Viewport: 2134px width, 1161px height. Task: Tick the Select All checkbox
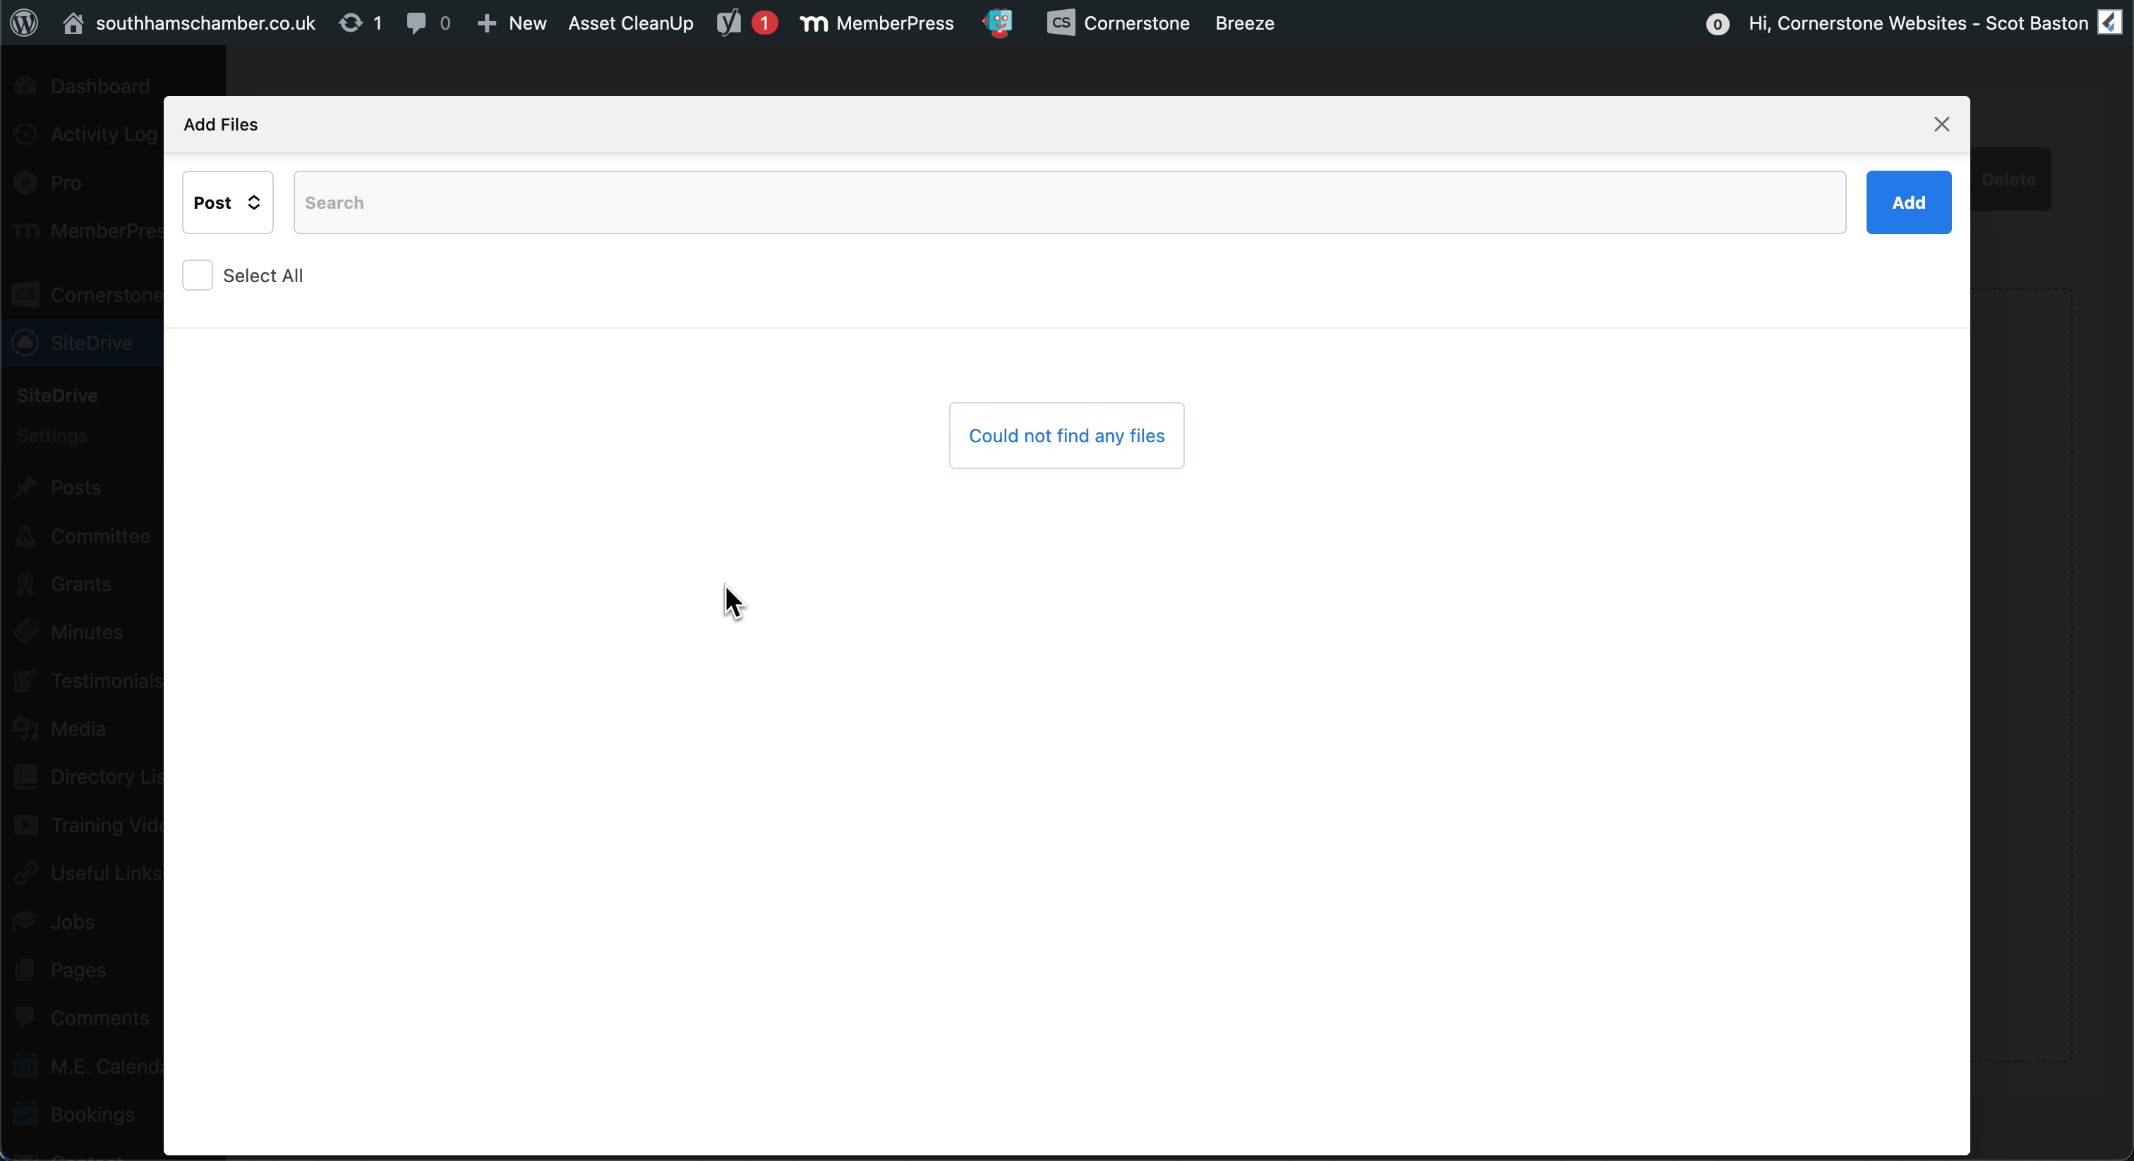[x=197, y=275]
